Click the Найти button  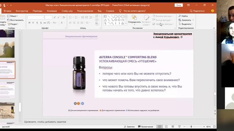point(183,16)
